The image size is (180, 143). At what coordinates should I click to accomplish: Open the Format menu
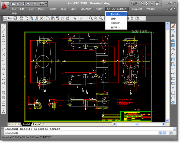(x=53, y=9)
